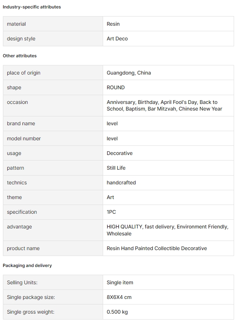
Task: Click the Other attributes heading
Action: point(20,56)
